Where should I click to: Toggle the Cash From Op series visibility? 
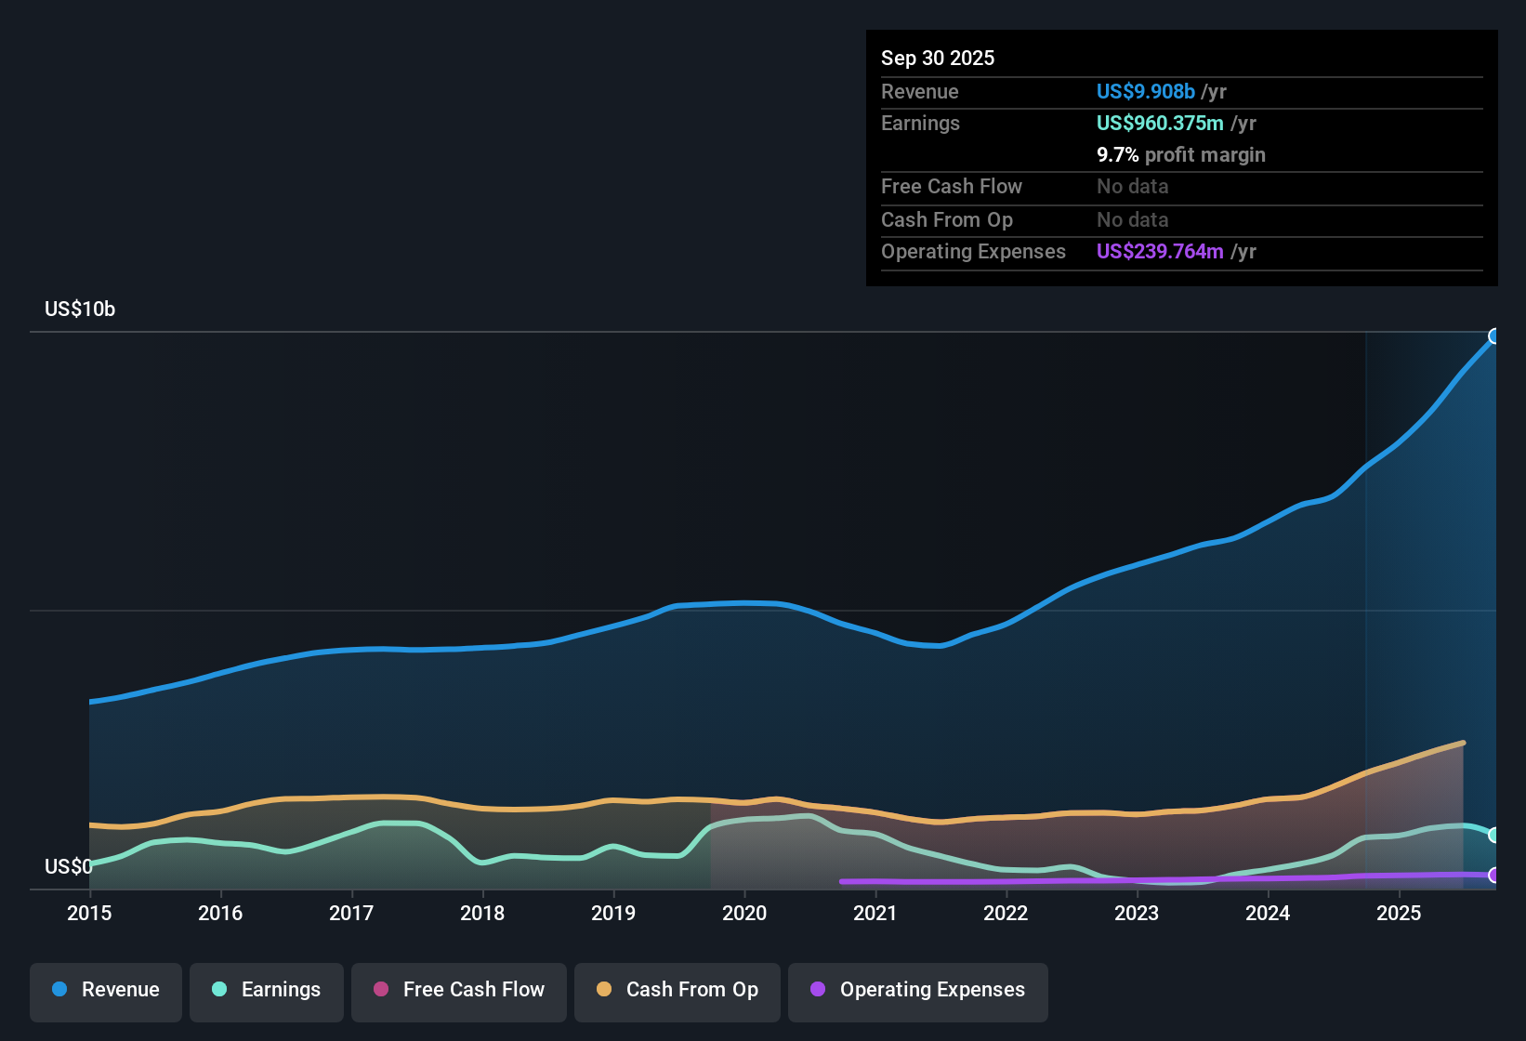click(677, 990)
